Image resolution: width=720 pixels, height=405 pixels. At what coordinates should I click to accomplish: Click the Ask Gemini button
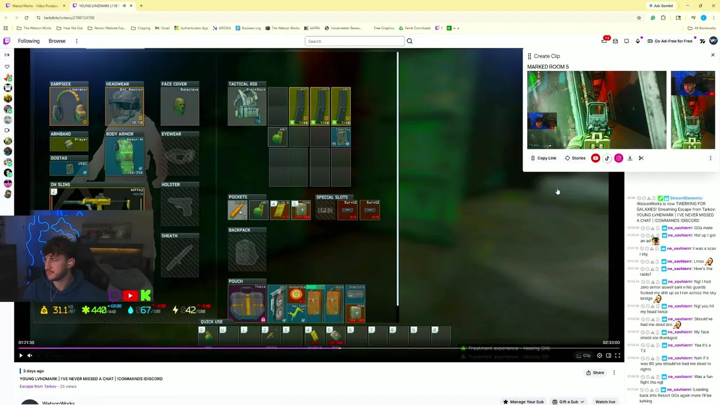[x=661, y=6]
